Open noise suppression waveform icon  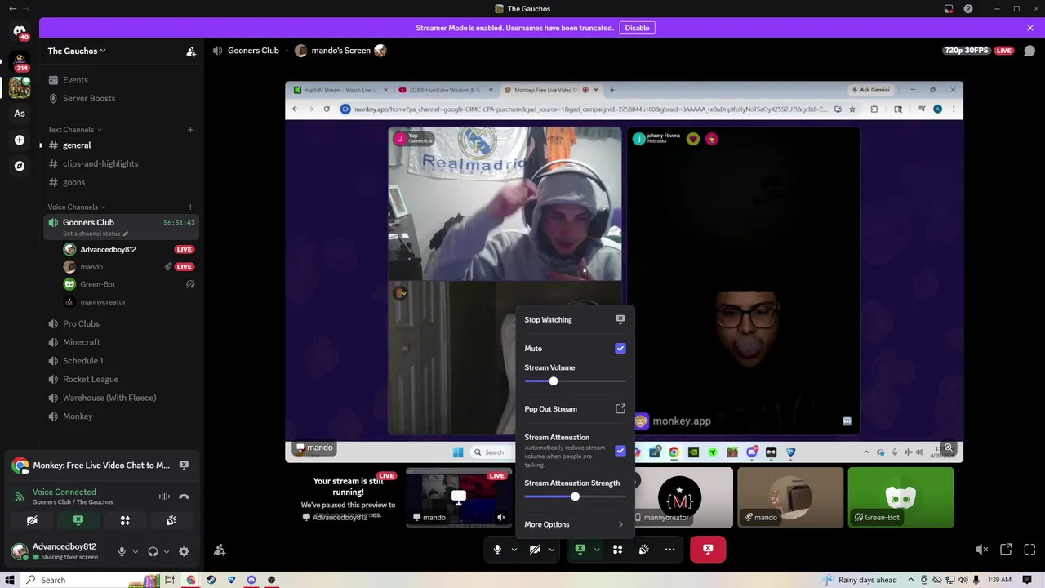pyautogui.click(x=164, y=497)
